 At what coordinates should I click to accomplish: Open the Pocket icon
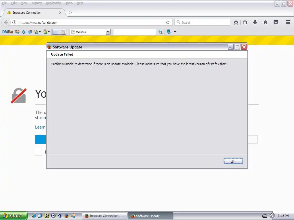276,22
